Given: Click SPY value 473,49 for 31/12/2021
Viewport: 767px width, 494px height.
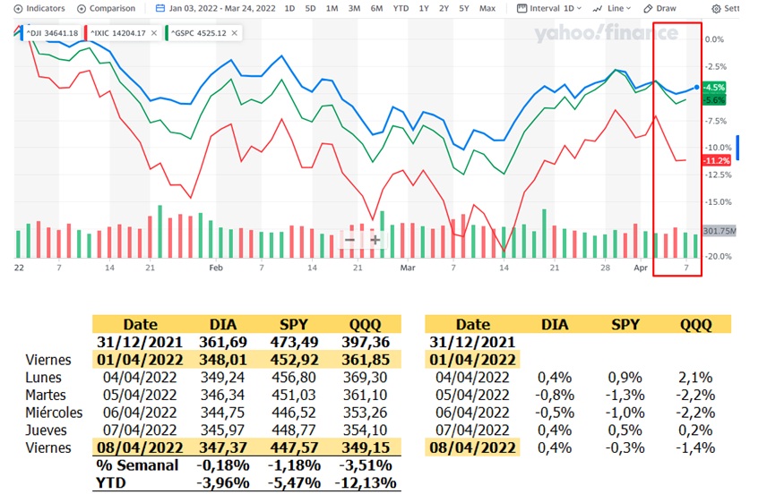Looking at the screenshot, I should [294, 342].
